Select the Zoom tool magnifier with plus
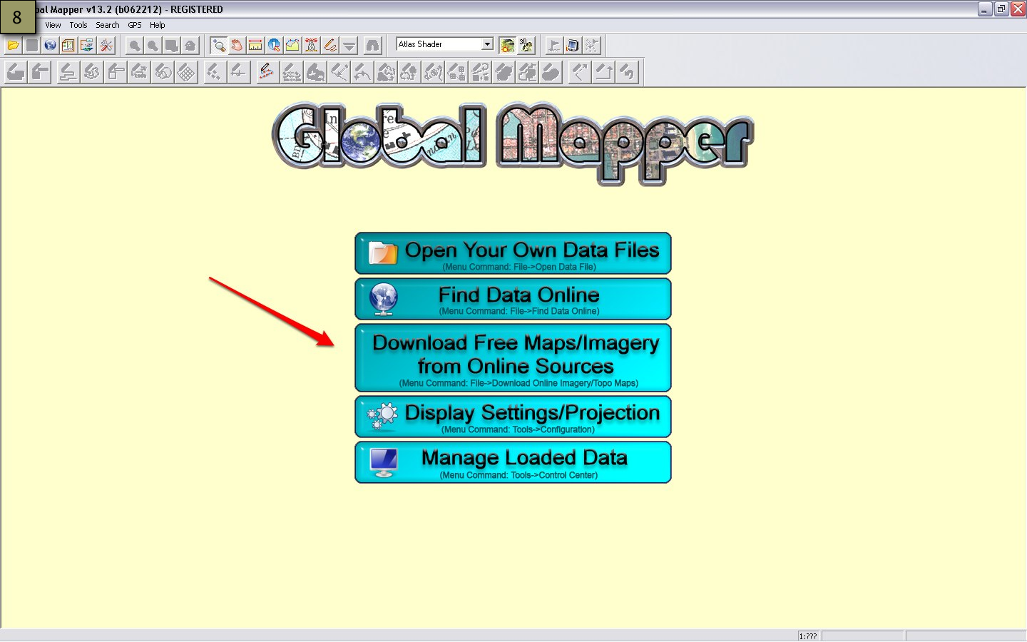 point(218,46)
